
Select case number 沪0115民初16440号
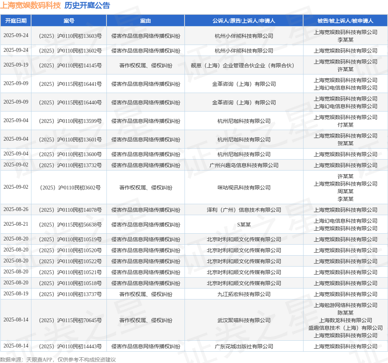tap(70, 103)
